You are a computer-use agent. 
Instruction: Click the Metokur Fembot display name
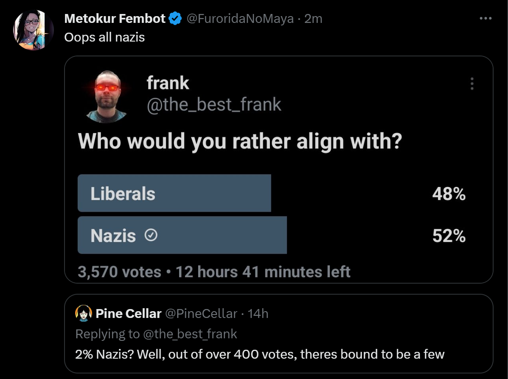coord(115,19)
